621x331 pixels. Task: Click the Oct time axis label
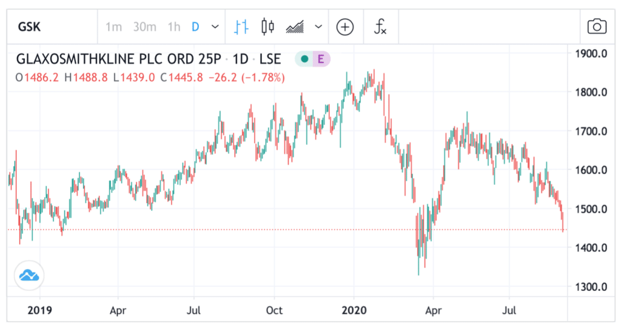point(274,310)
